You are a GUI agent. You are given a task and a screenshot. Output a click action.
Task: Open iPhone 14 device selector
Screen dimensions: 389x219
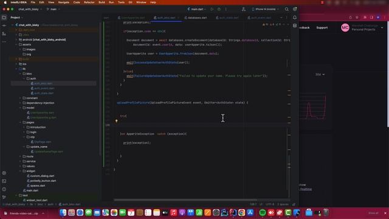[x=265, y=9]
